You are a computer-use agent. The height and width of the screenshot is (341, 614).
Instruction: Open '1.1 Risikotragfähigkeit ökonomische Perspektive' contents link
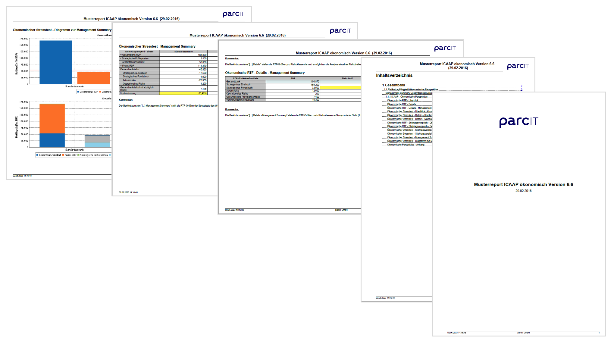(x=411, y=89)
